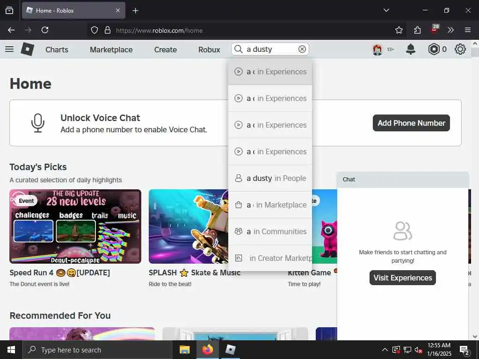
Task: Open the Windows Start menu
Action: pos(11,350)
